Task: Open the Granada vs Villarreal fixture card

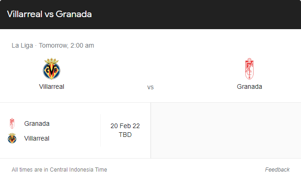Action: click(x=75, y=130)
